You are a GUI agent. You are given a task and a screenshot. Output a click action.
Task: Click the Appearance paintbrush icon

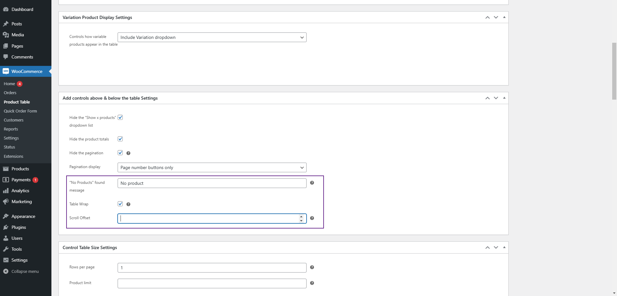click(x=6, y=216)
